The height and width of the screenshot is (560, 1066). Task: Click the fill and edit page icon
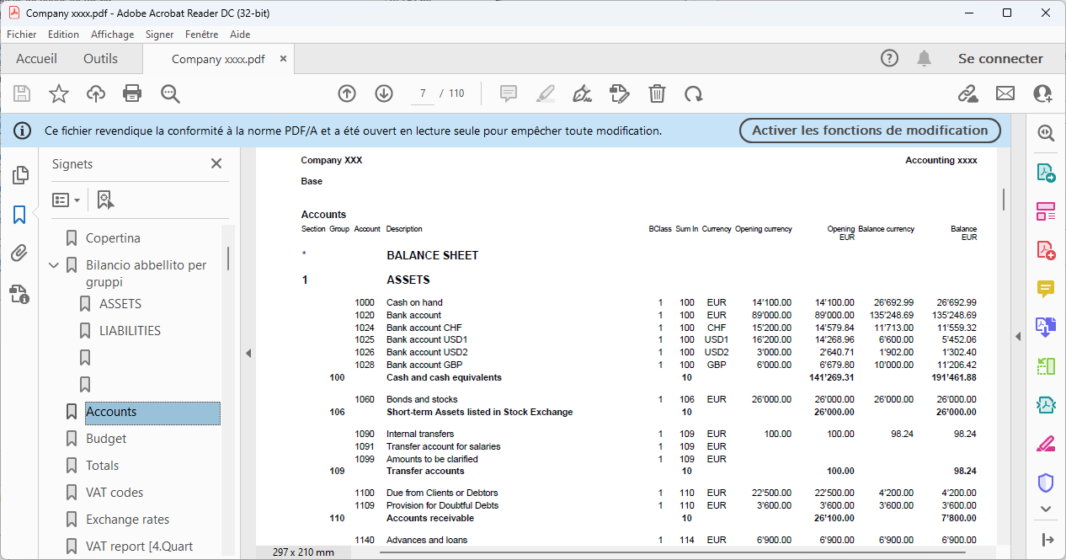point(620,93)
